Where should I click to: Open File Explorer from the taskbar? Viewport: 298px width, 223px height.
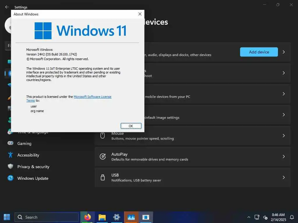[102, 217]
